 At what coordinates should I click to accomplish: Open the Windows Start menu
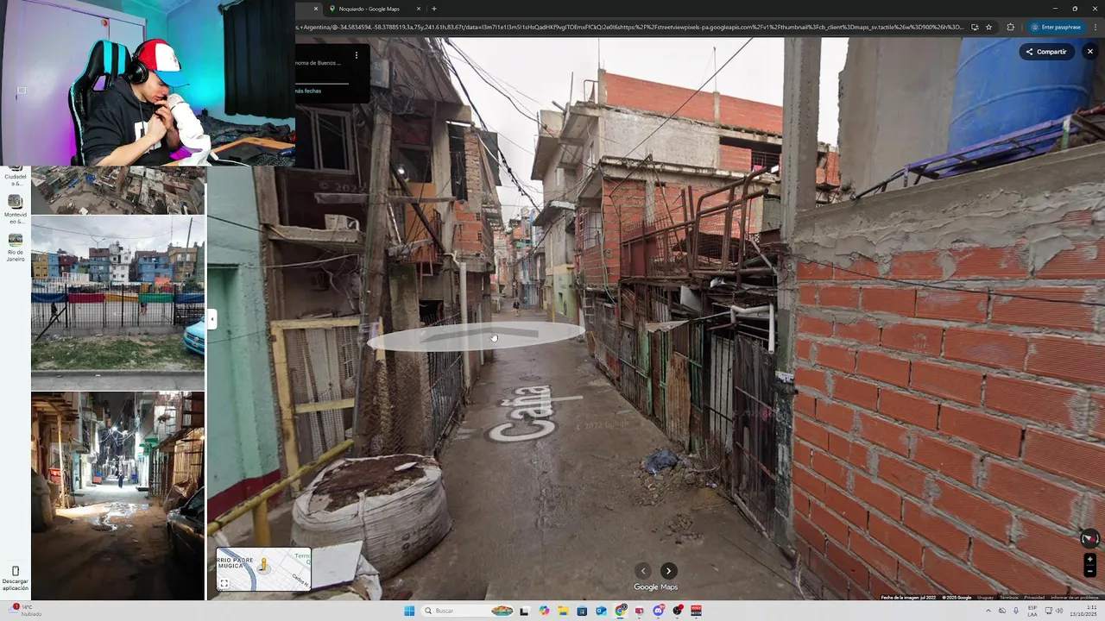tap(409, 611)
